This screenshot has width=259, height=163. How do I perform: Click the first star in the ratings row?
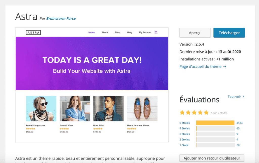182,113
